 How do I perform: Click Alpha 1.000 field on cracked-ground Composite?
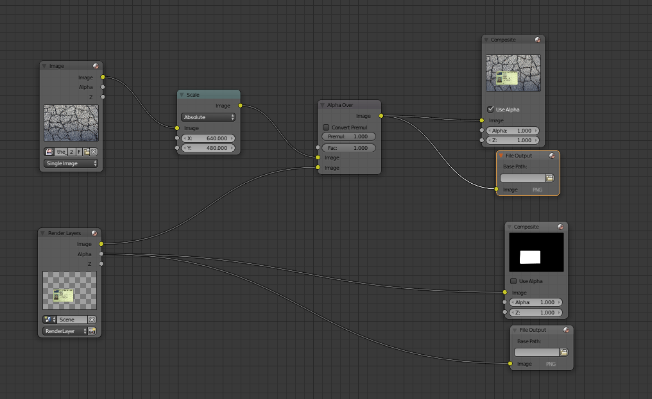(513, 131)
